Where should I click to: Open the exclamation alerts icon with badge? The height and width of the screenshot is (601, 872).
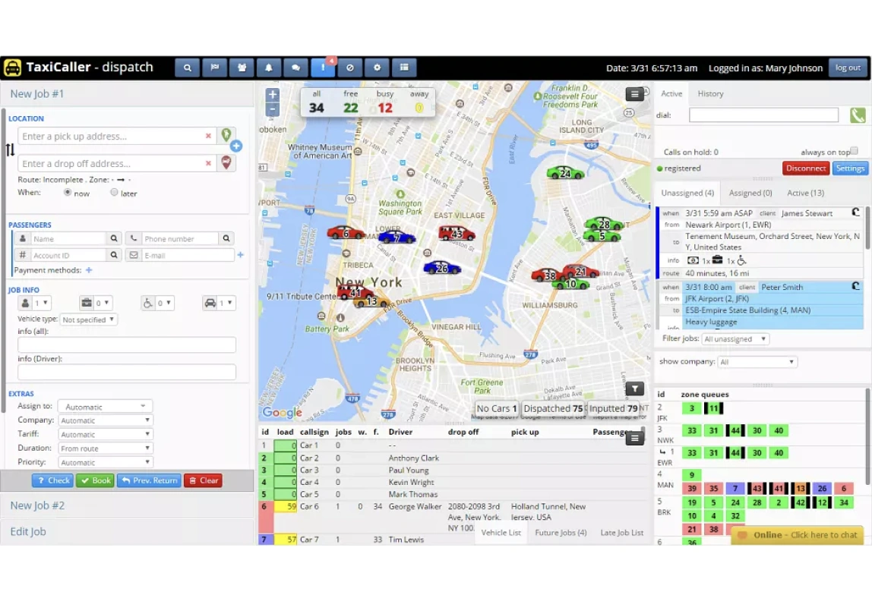click(x=323, y=68)
